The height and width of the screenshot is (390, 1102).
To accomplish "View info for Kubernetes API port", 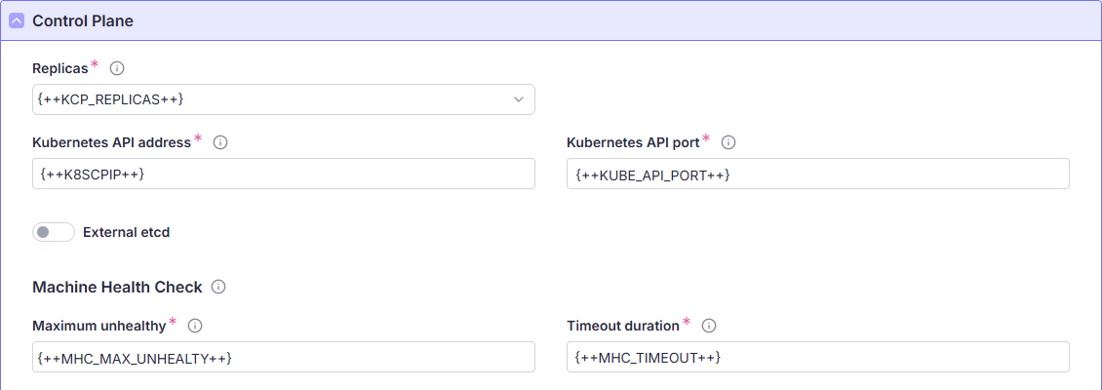I will [x=728, y=142].
